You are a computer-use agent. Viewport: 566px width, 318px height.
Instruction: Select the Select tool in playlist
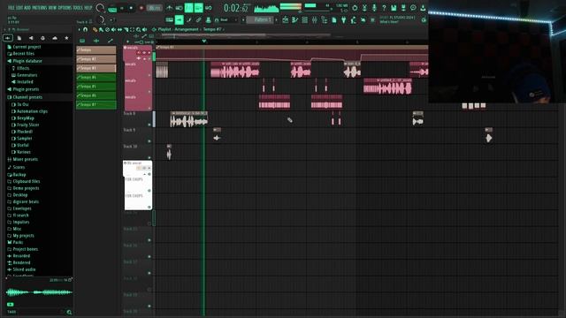tap(132, 29)
